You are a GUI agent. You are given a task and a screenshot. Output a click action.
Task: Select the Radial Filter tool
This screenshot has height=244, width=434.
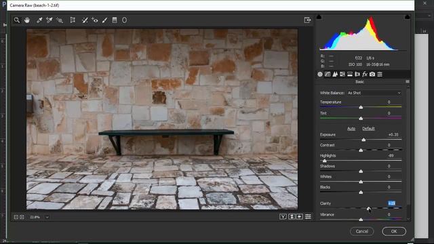coord(125,20)
